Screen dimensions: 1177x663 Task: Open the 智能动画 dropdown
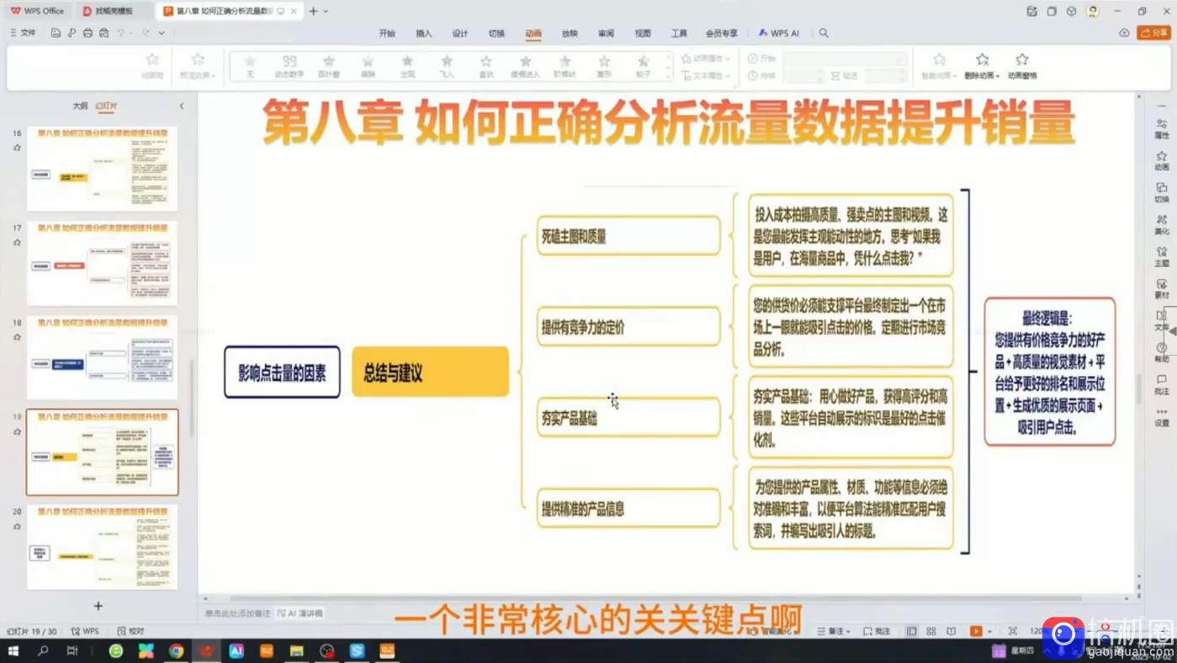click(x=940, y=66)
